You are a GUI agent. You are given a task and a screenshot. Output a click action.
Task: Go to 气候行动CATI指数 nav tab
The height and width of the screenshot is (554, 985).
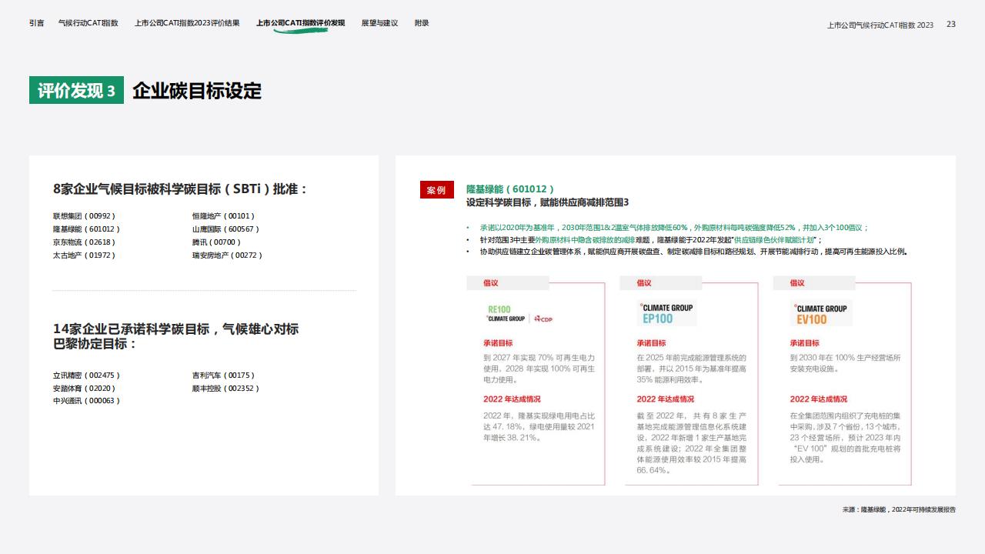[x=88, y=23]
